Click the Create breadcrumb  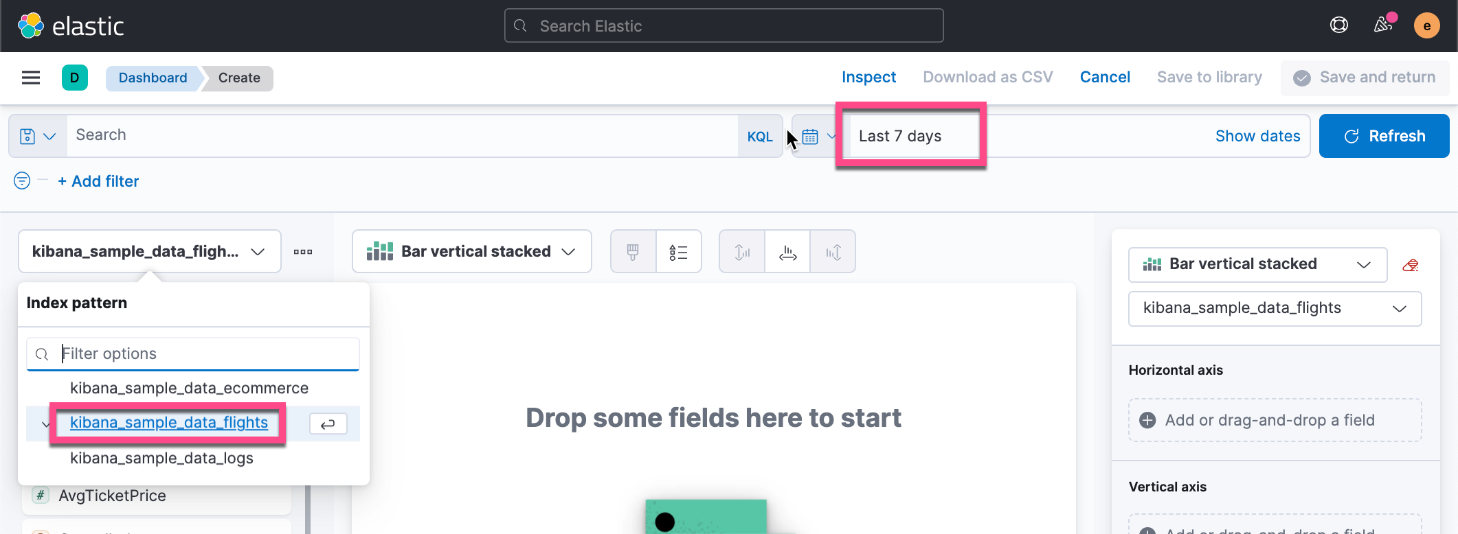239,78
